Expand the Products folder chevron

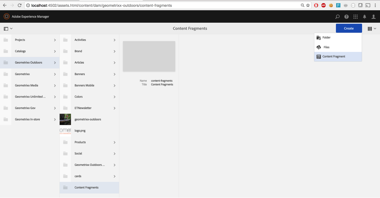114,143
